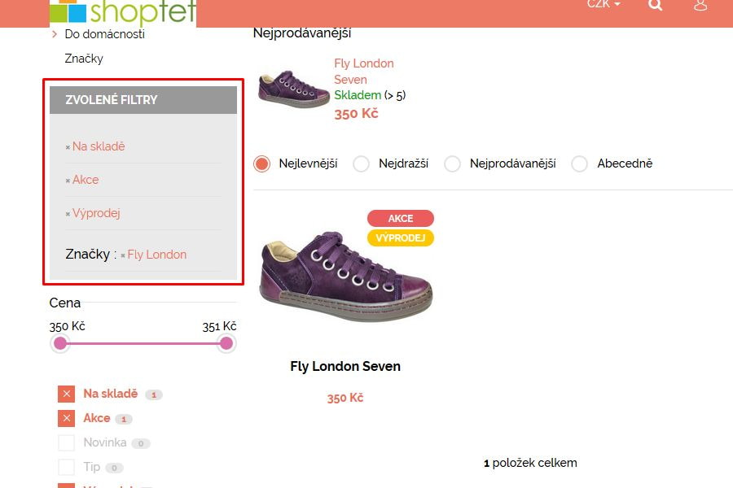The width and height of the screenshot is (733, 488).
Task: Select the Nejprodávanější sort radio
Action: click(452, 164)
